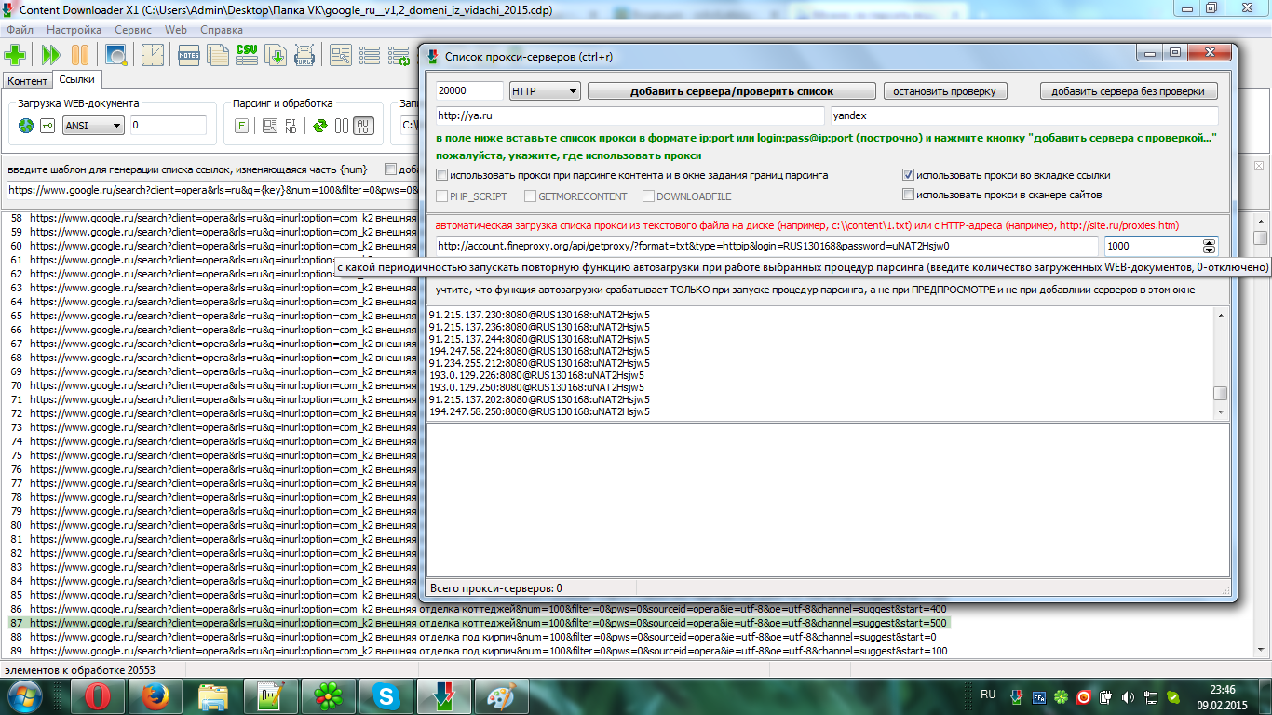The height and width of the screenshot is (715, 1272).
Task: Click the FIND icon in parsing group
Action: click(292, 126)
